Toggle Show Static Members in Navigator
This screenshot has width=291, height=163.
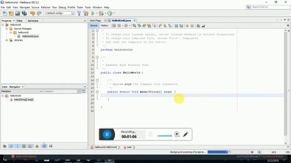pyautogui.click(x=17, y=146)
